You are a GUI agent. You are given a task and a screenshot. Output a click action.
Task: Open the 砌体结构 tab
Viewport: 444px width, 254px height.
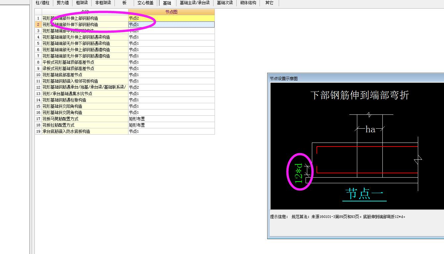pyautogui.click(x=248, y=3)
